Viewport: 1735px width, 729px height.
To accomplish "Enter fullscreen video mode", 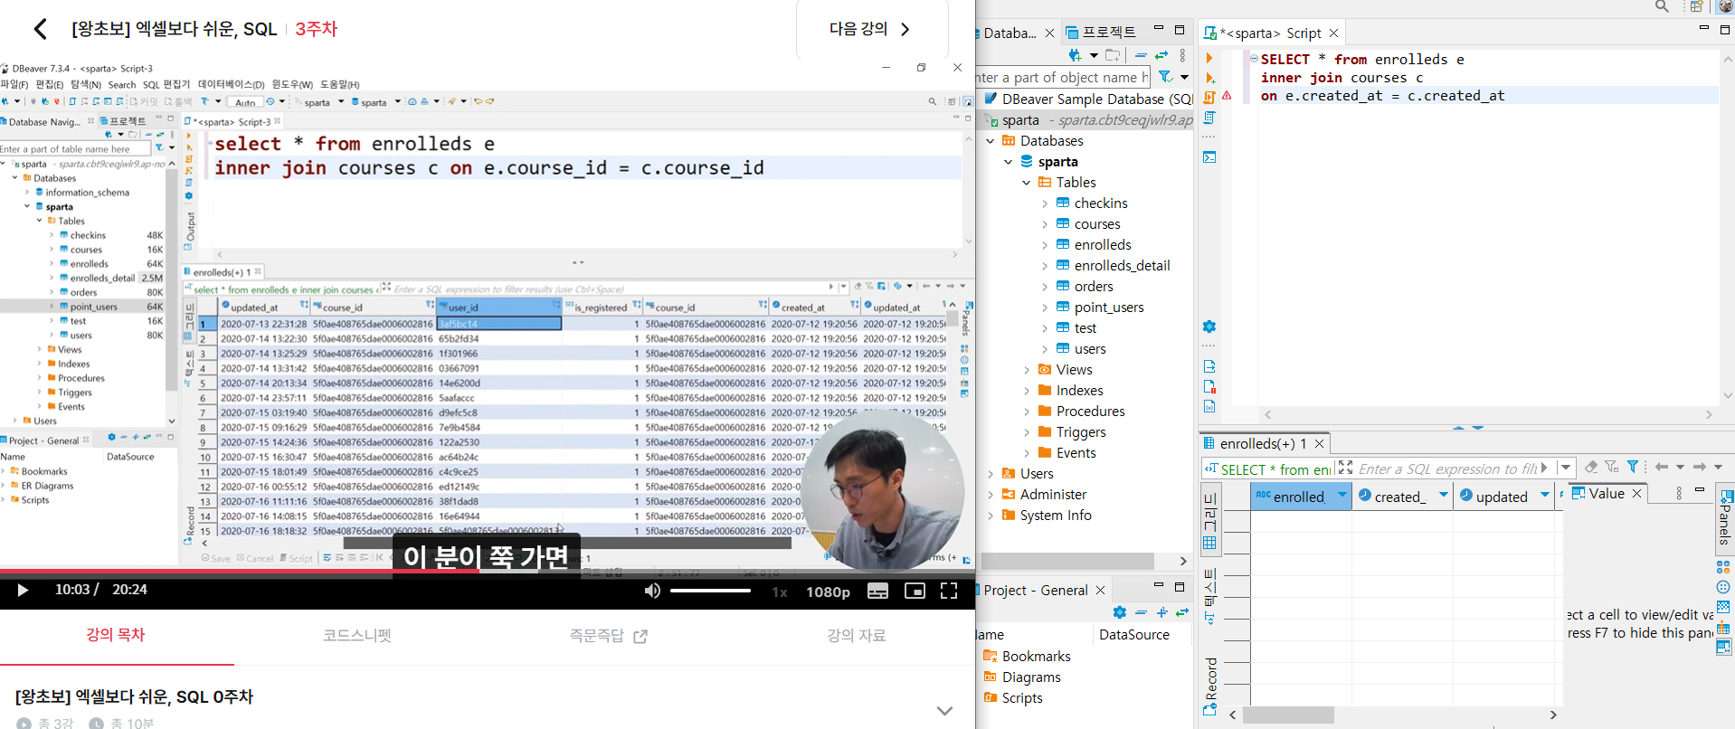I will 949,591.
